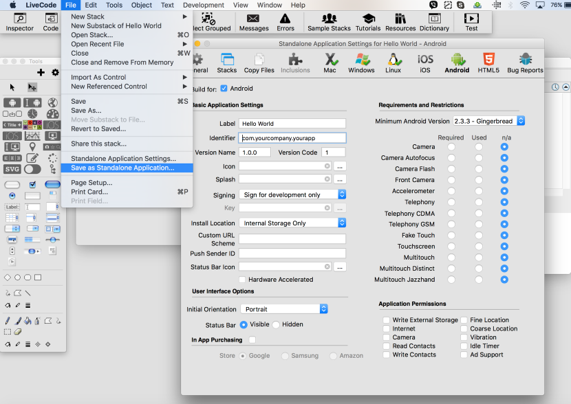Open the Development menu
This screenshot has height=404, width=571.
coord(204,5)
